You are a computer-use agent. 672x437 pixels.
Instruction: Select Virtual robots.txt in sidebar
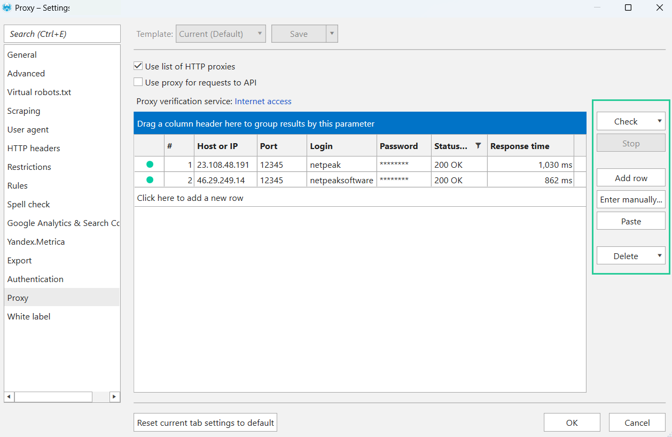point(61,92)
